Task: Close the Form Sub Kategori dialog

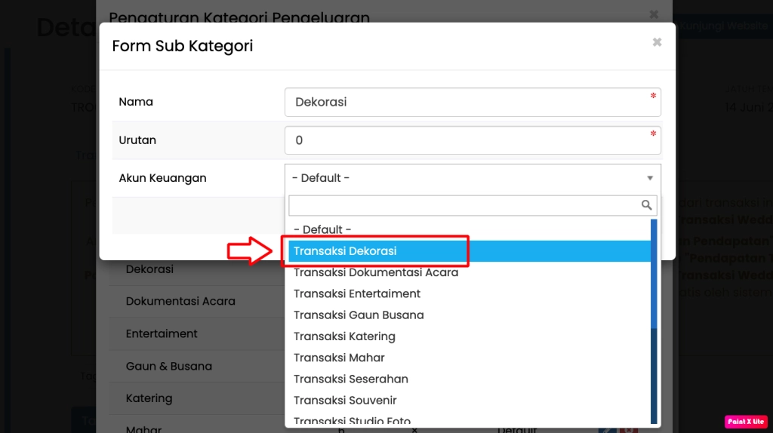Action: click(x=657, y=42)
